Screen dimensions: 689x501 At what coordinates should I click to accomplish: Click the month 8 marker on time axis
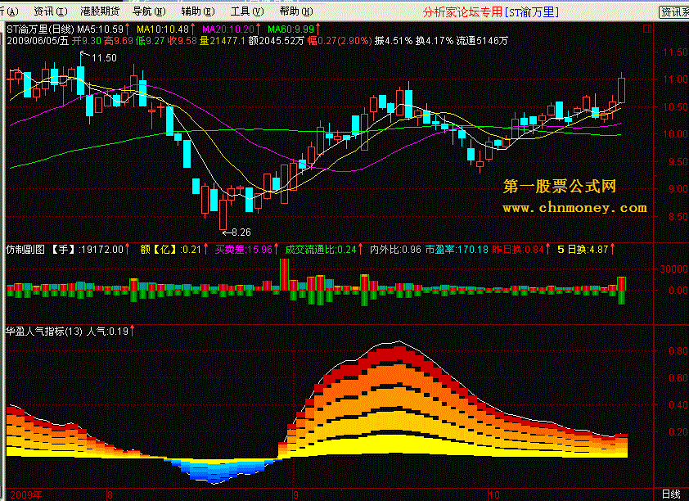pos(110,494)
